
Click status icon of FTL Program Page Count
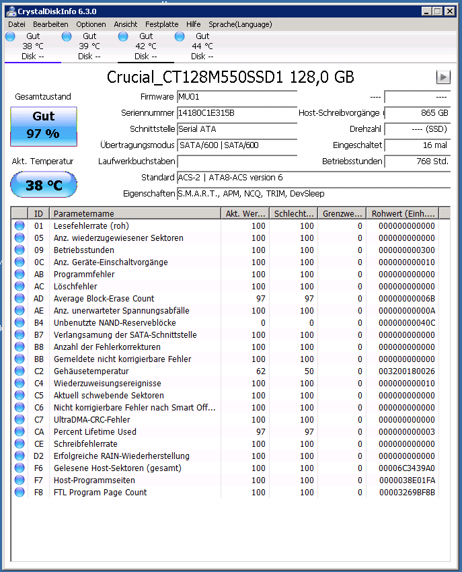(x=20, y=492)
